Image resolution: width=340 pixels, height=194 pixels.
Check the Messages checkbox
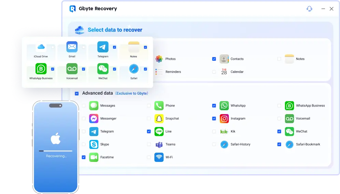point(84,106)
